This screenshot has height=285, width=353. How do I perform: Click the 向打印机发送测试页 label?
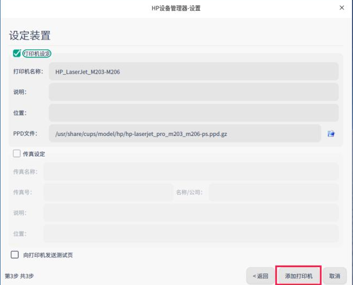48,255
